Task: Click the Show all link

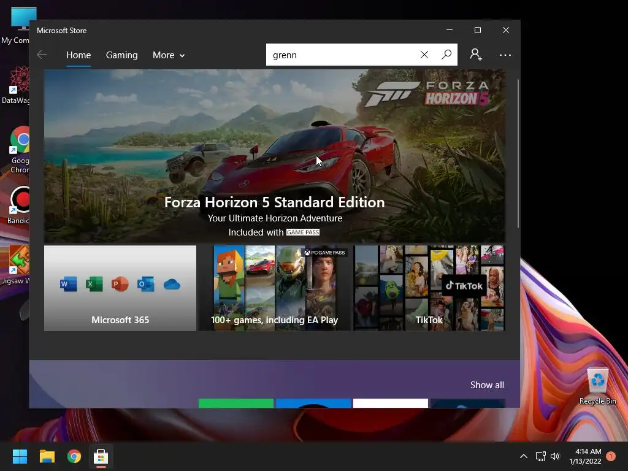Action: [487, 385]
